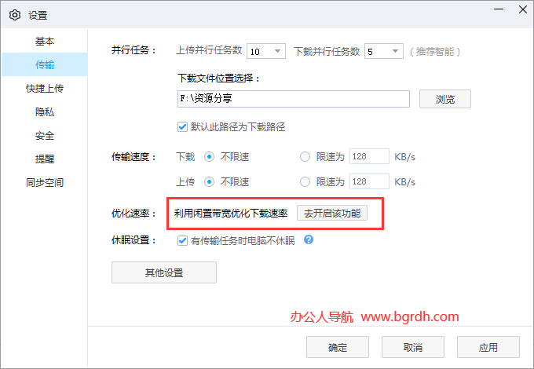Click the 传输速度 label
Screen dimensions: 534x369
coord(133,157)
